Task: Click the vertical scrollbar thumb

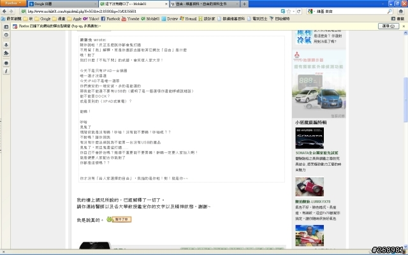Action: click(x=405, y=99)
